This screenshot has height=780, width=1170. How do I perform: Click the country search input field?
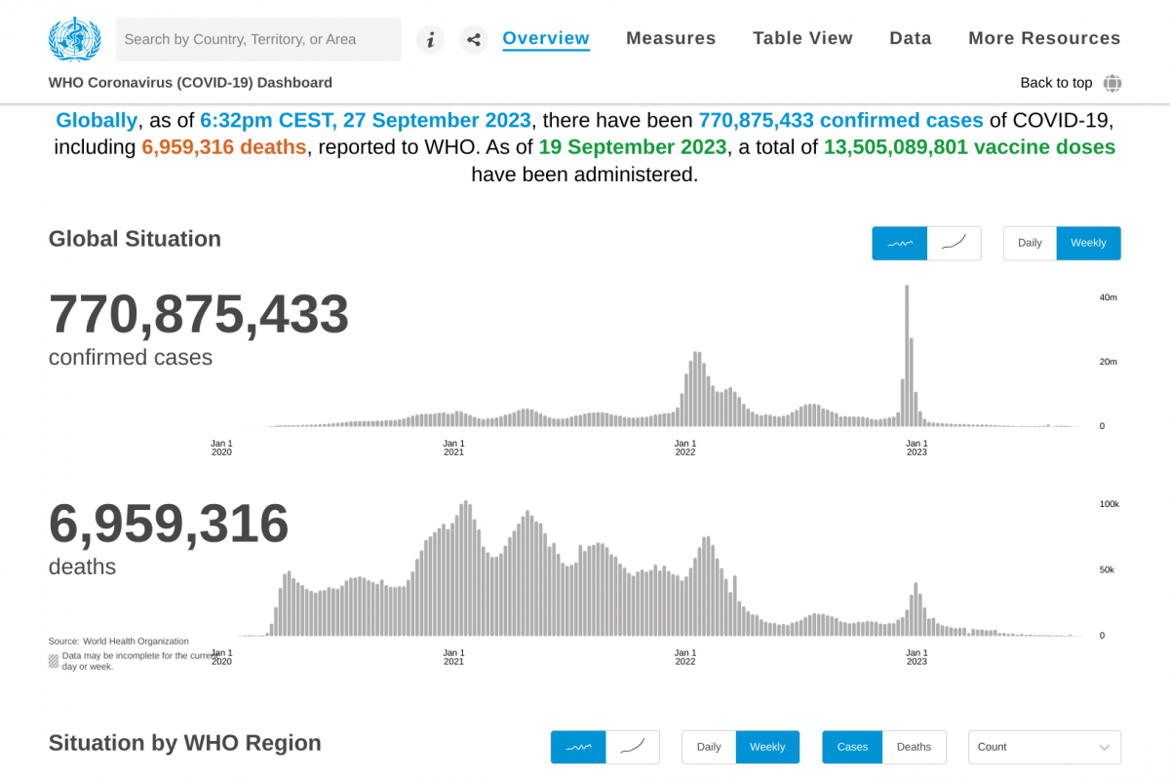258,40
